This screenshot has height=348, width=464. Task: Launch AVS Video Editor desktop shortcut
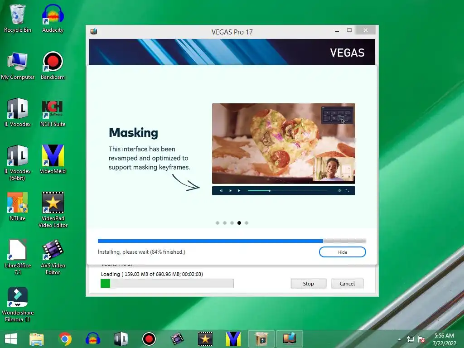pos(53,257)
